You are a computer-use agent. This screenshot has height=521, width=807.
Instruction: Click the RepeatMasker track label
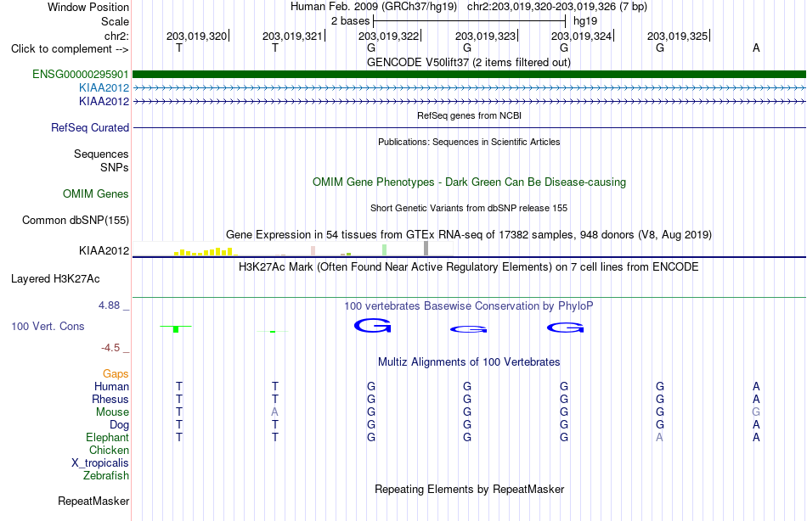pos(93,501)
